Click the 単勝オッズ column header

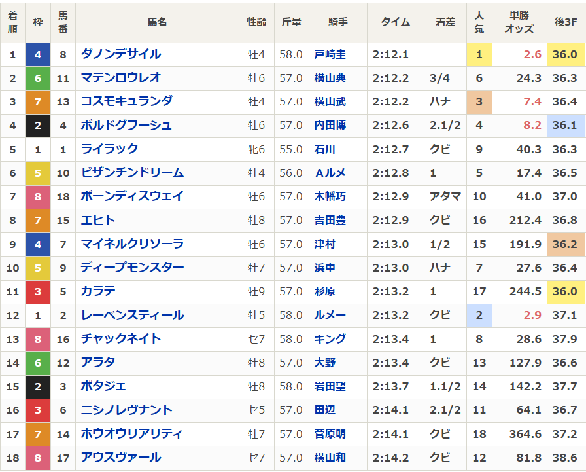[519, 22]
